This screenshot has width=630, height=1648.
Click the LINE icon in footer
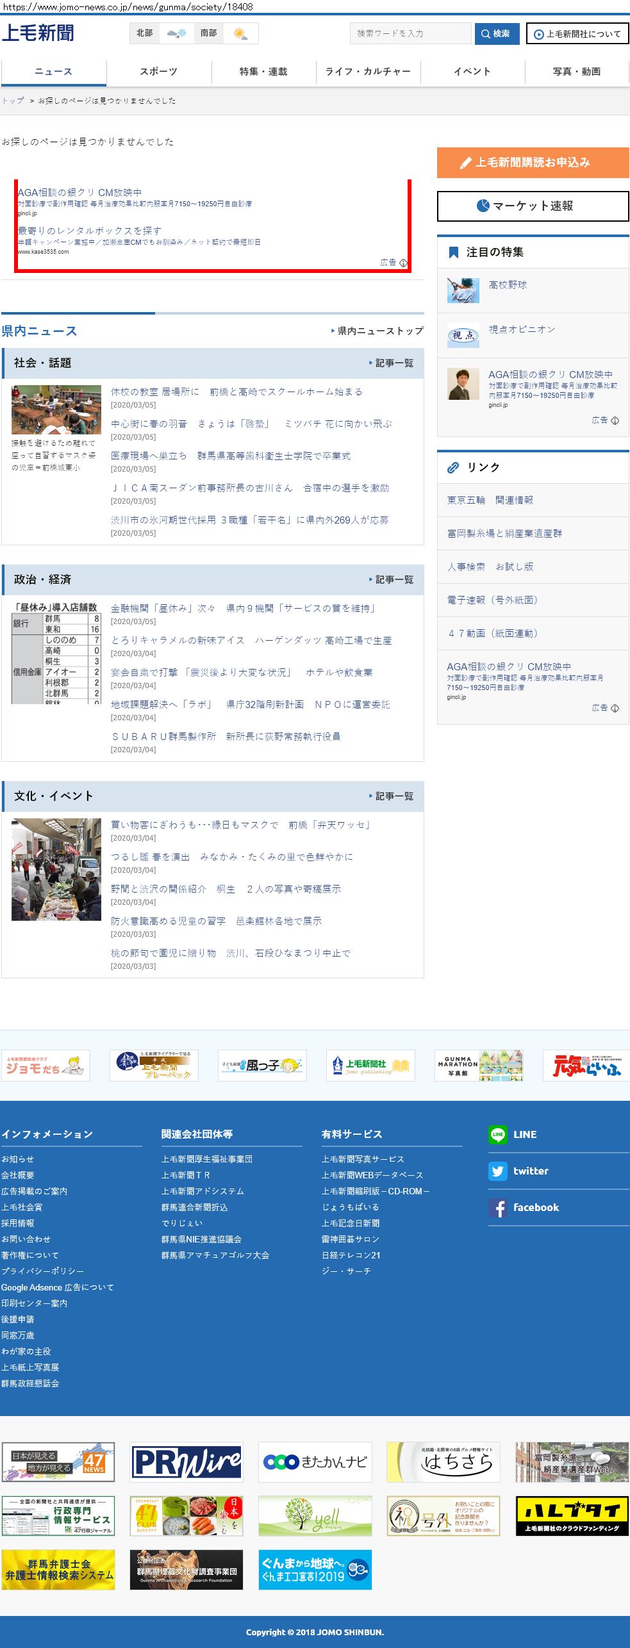point(497,1134)
